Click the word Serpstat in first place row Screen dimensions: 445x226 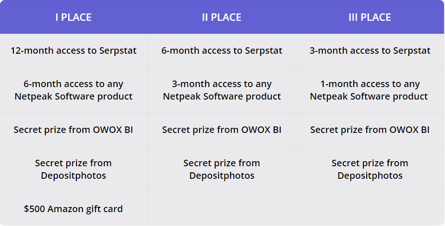coord(118,51)
